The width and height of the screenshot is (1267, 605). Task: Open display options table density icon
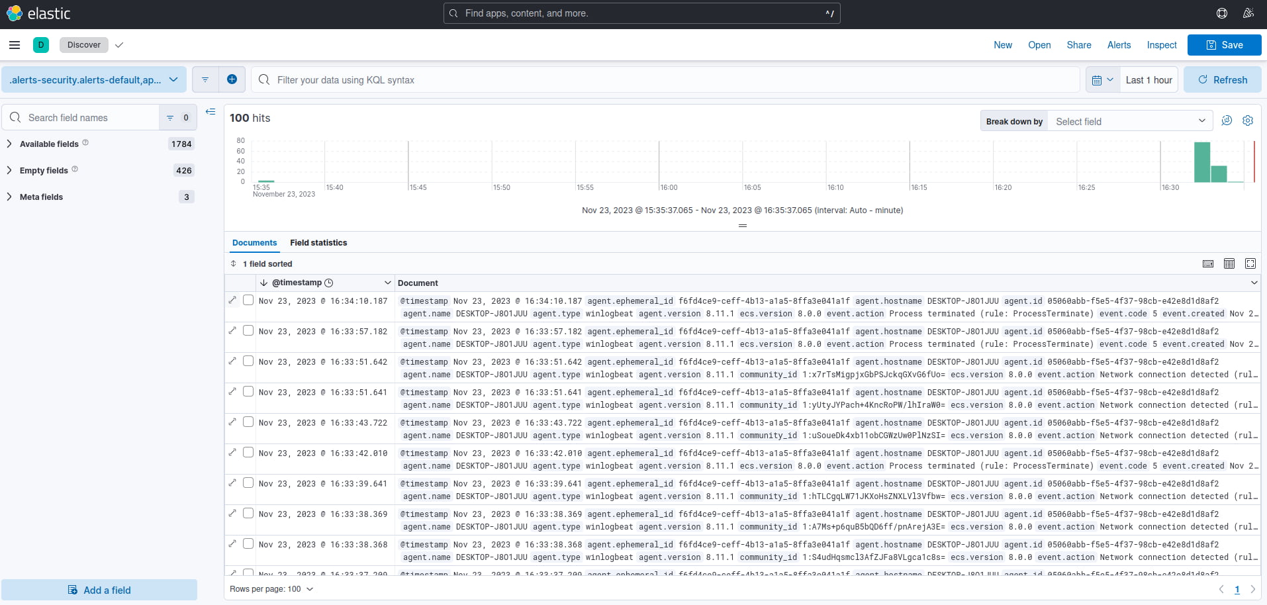1229,263
